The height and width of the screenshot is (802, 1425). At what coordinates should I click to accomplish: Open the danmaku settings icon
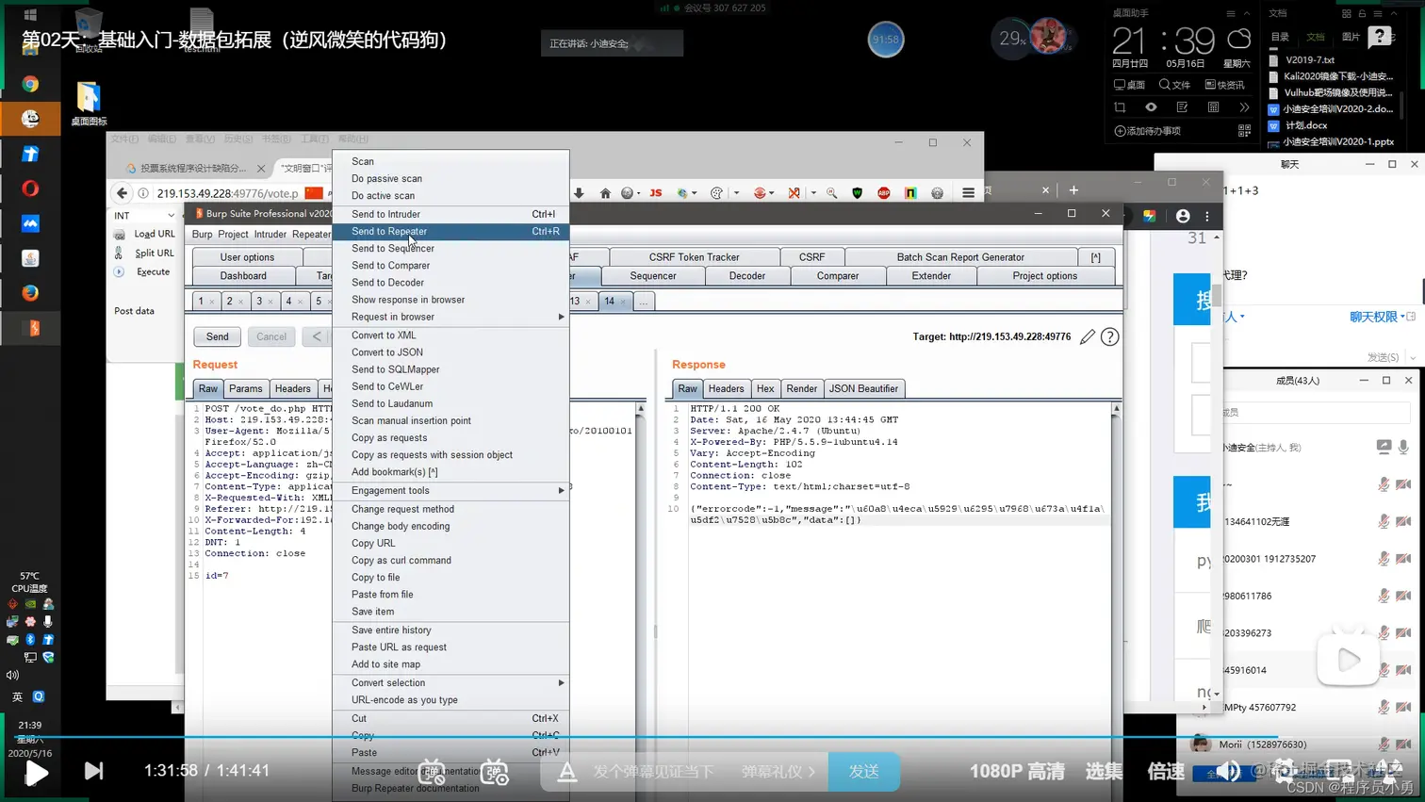pyautogui.click(x=495, y=772)
